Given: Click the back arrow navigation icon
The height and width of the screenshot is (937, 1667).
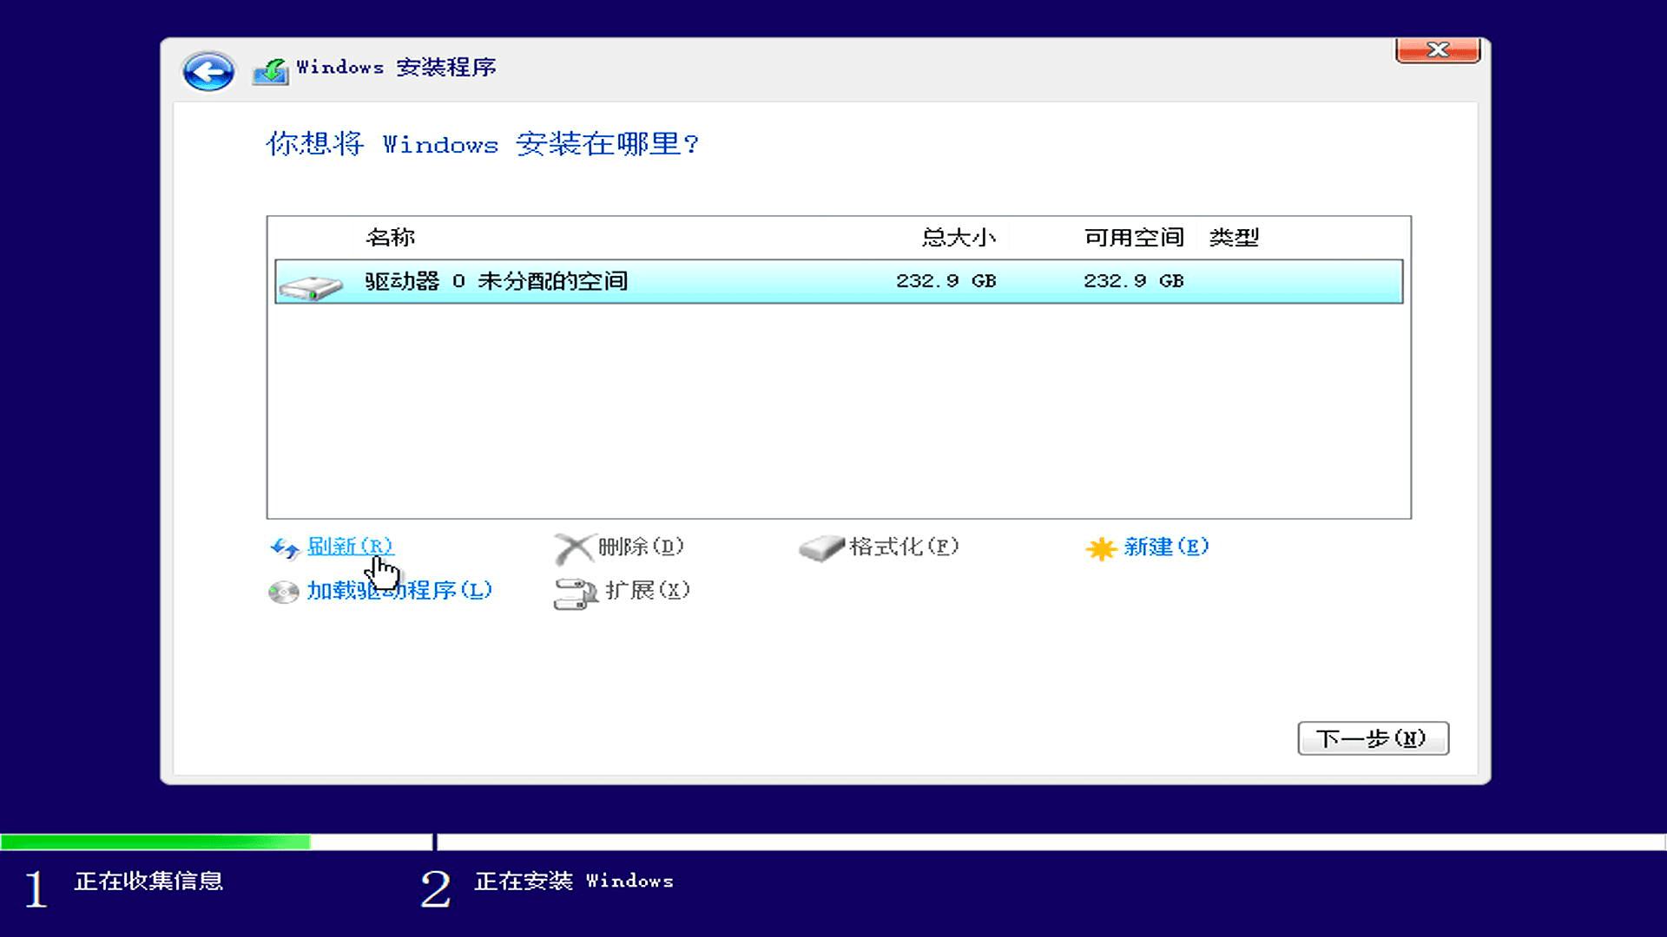Looking at the screenshot, I should [208, 72].
